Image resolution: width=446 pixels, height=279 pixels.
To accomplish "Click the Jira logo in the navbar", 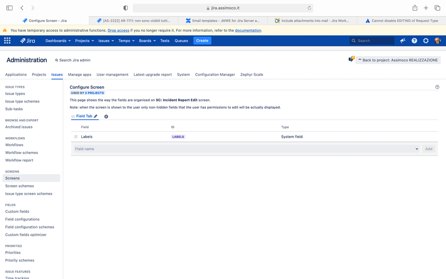I will pos(27,40).
